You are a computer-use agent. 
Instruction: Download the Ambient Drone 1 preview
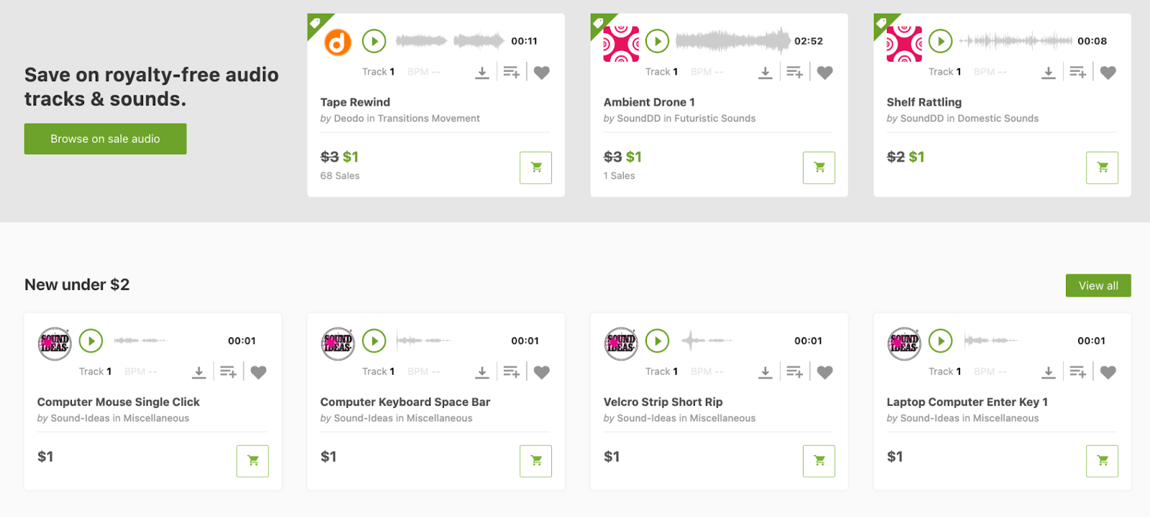click(765, 72)
